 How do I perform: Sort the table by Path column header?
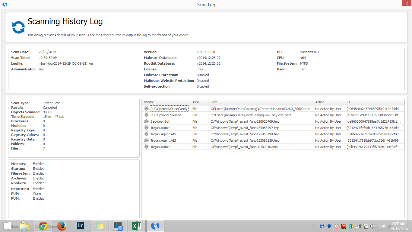point(261,102)
